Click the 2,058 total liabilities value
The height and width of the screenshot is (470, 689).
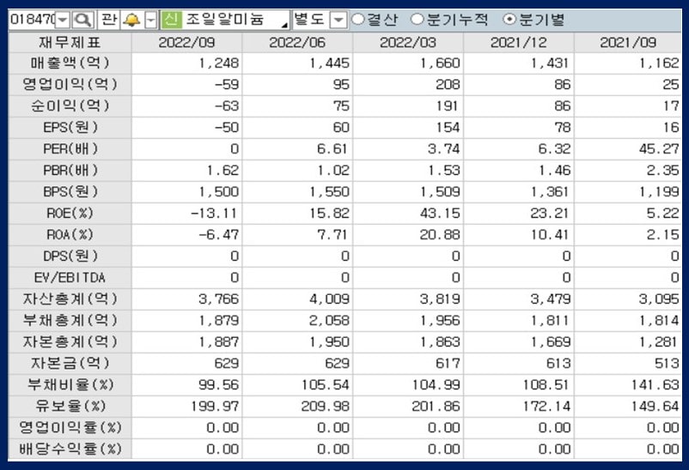click(x=330, y=321)
